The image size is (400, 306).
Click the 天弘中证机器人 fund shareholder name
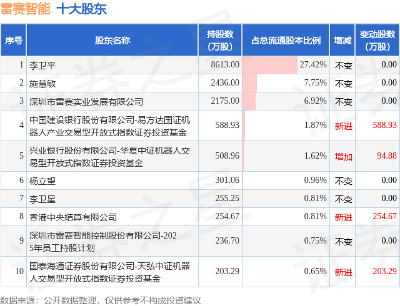click(109, 272)
